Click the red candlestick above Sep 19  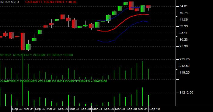[x=148, y=7]
